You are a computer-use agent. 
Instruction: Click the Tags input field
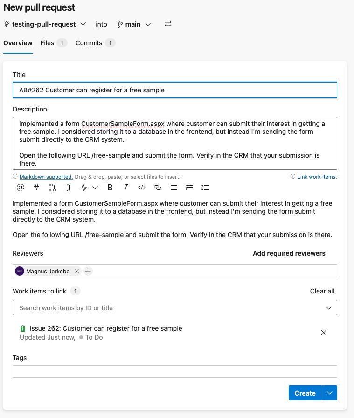pyautogui.click(x=175, y=371)
